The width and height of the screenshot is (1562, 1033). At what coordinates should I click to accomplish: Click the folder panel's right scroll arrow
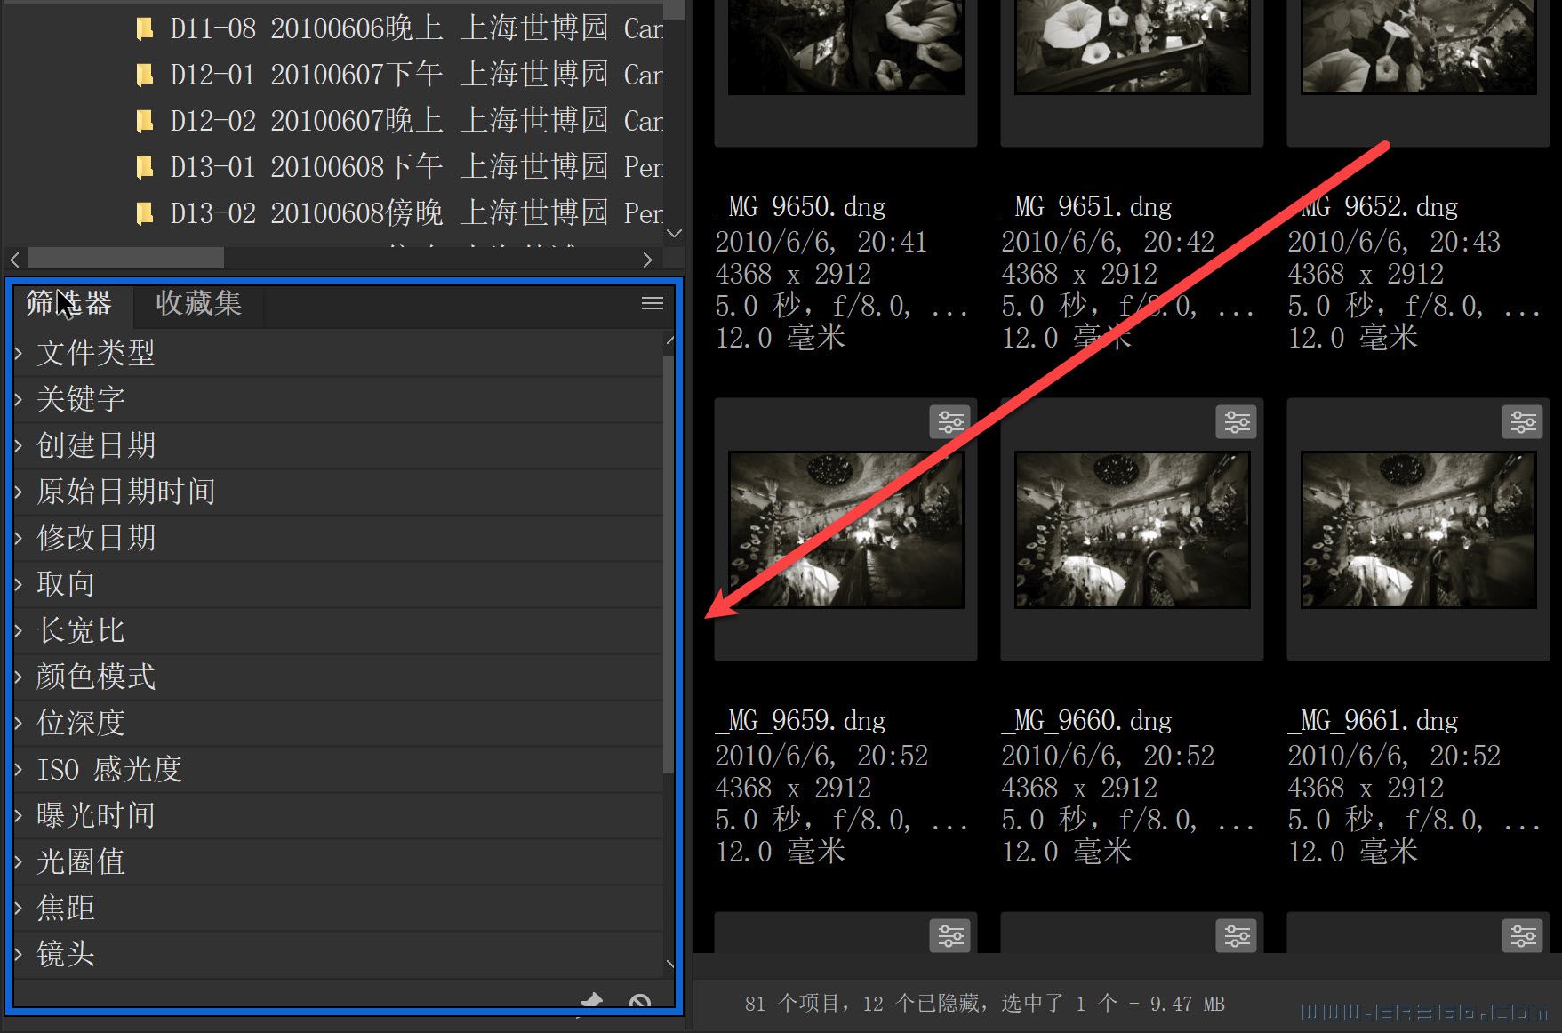pos(647,260)
